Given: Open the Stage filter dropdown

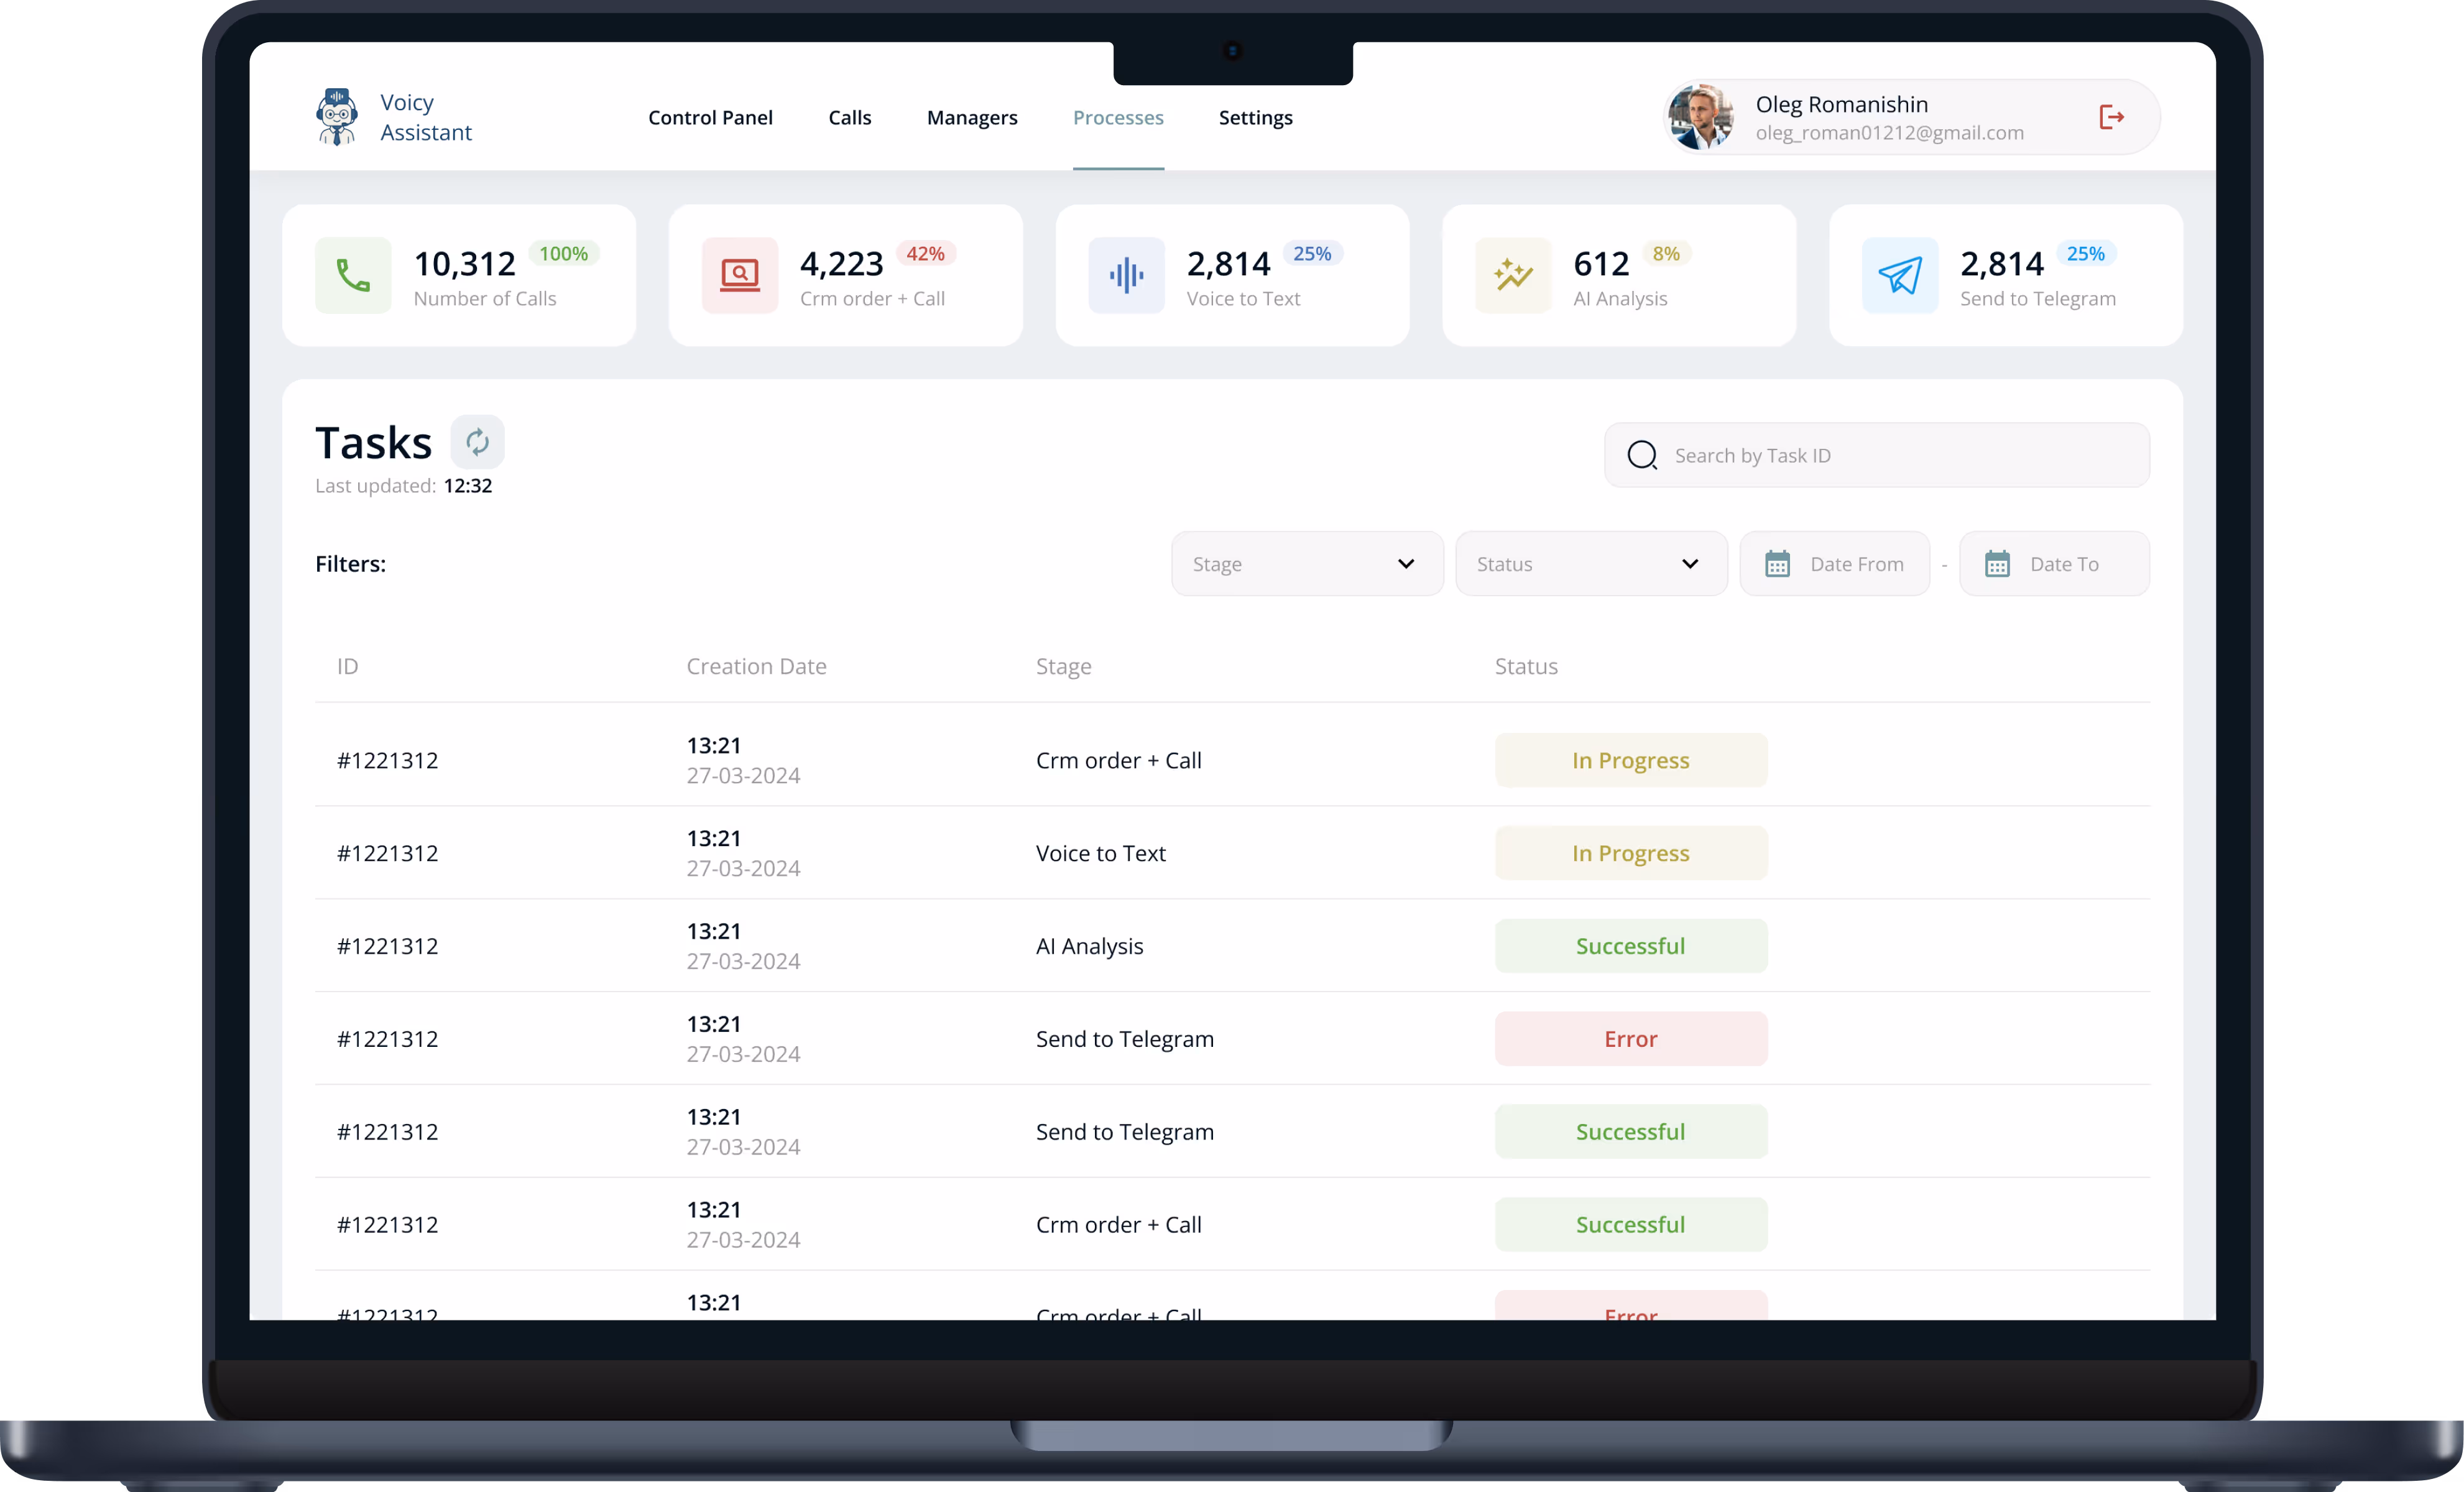Looking at the screenshot, I should coord(1306,564).
